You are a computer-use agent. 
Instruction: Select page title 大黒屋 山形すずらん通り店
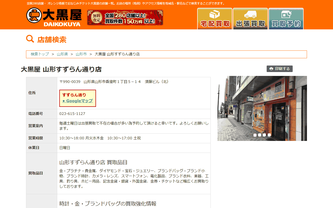[x=61, y=69]
